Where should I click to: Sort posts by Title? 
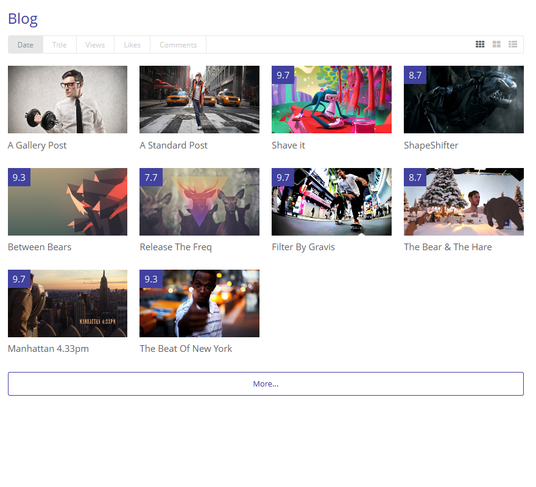pos(60,44)
